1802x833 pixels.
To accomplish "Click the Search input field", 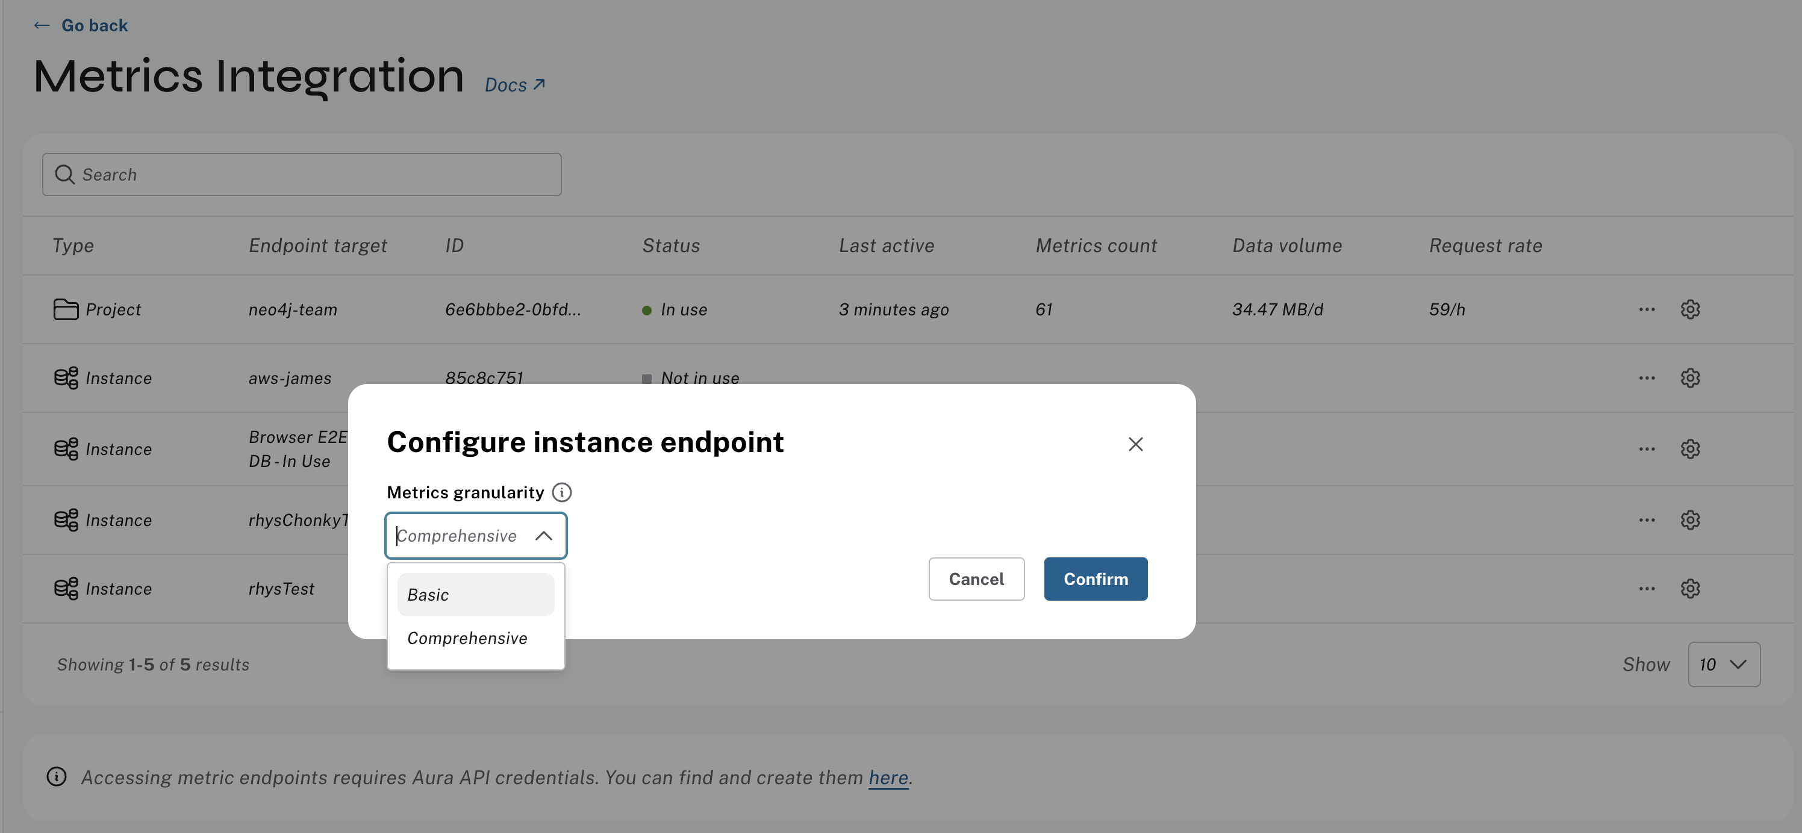I will coord(302,175).
